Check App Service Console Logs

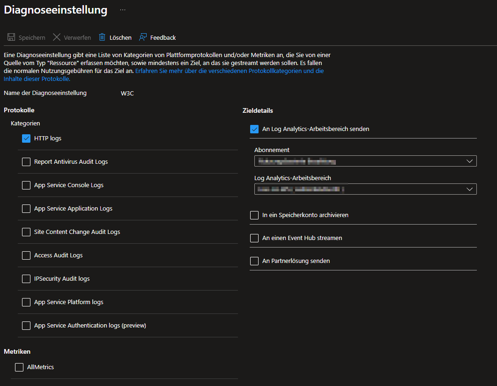point(26,185)
